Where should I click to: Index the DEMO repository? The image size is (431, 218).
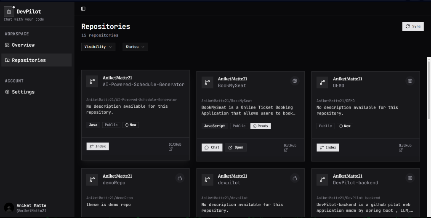click(x=328, y=147)
